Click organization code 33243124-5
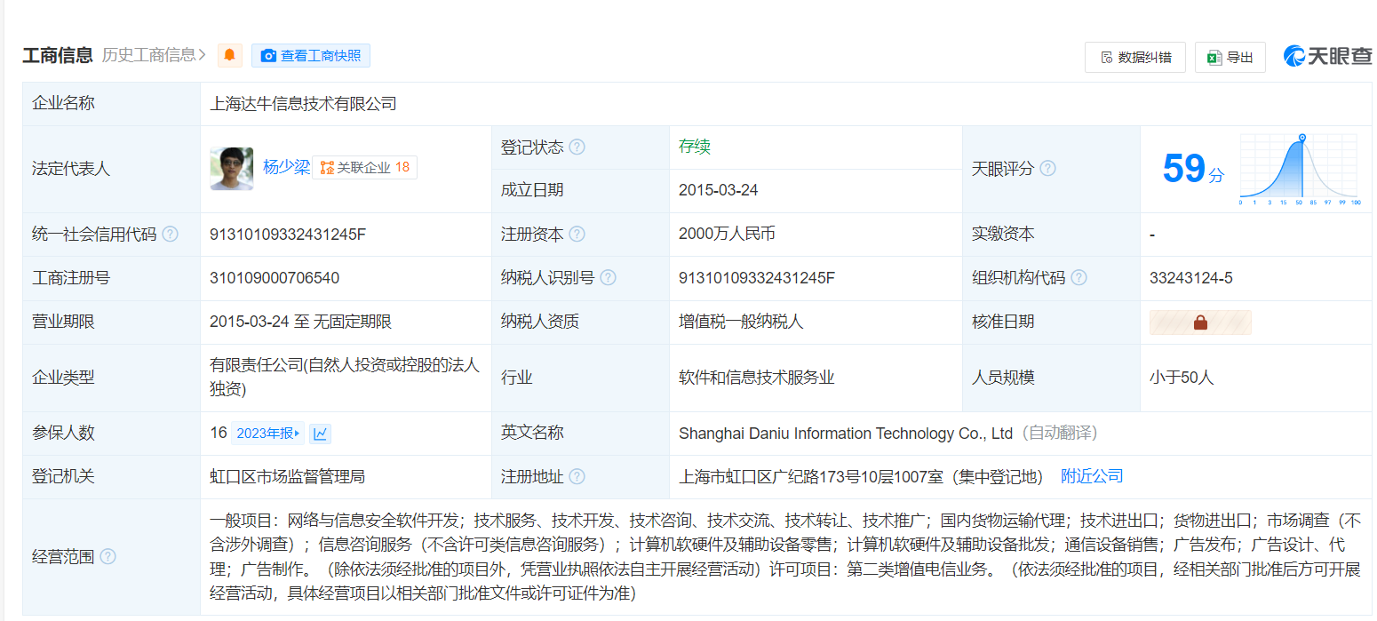The image size is (1377, 621). click(x=1191, y=278)
